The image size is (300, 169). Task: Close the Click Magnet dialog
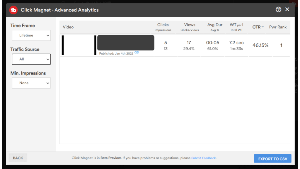point(287,9)
